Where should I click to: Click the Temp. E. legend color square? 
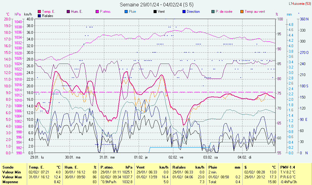pyautogui.click(x=39, y=12)
